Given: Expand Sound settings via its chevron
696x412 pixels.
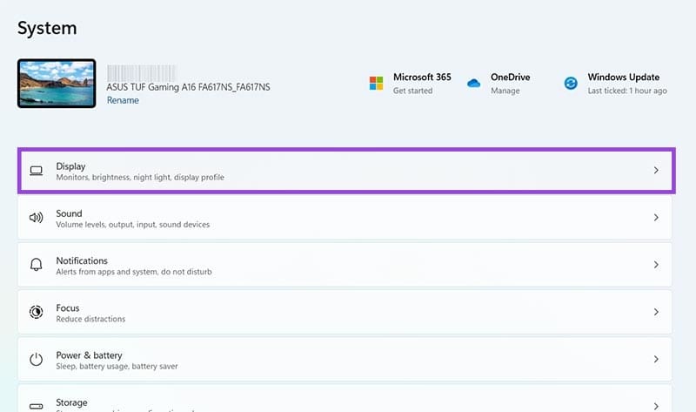Looking at the screenshot, I should click(x=656, y=218).
